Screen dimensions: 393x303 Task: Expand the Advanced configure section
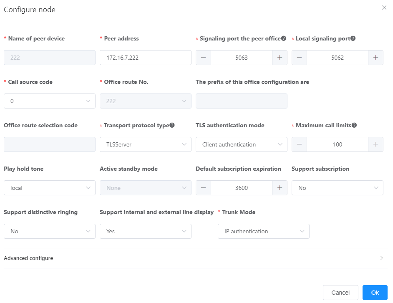point(196,258)
